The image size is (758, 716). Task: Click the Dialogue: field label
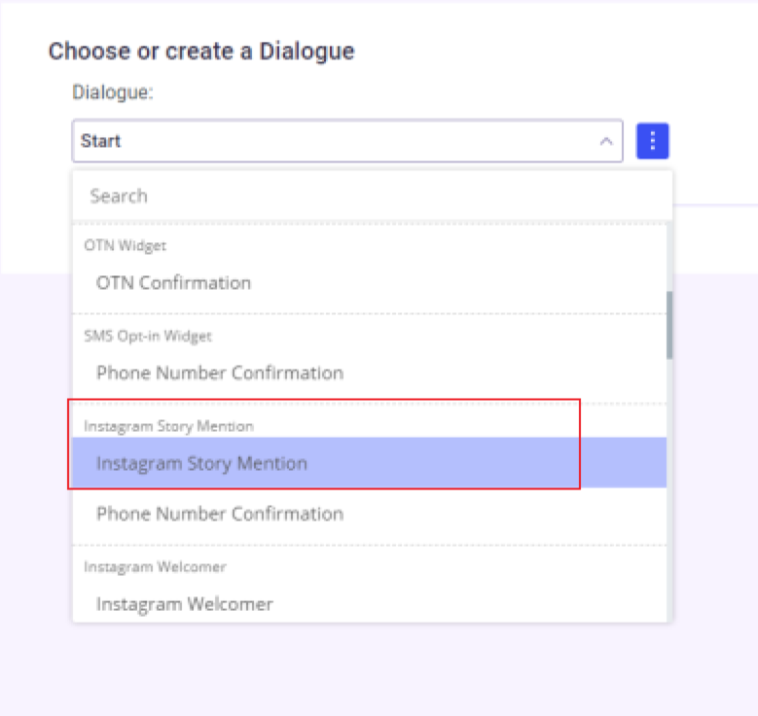tap(113, 93)
